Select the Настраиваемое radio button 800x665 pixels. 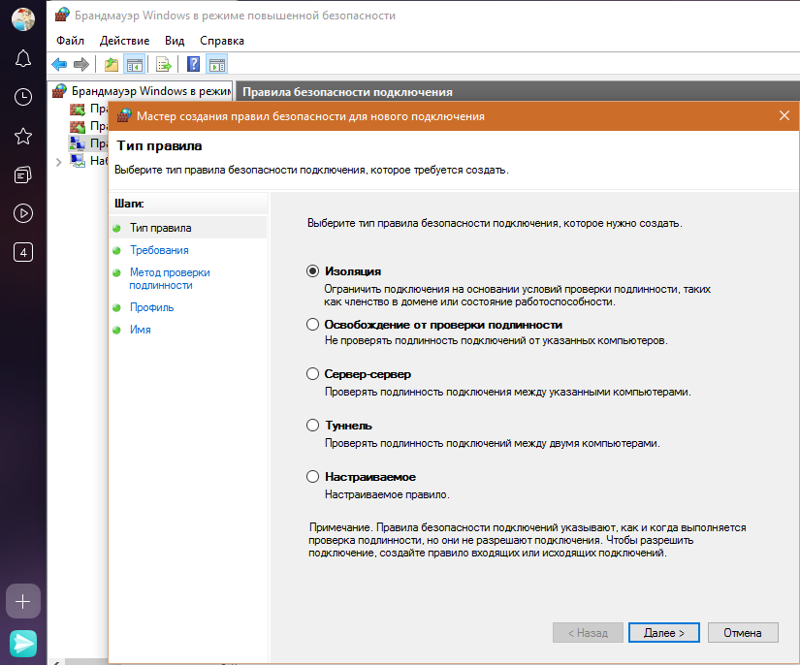pos(313,476)
